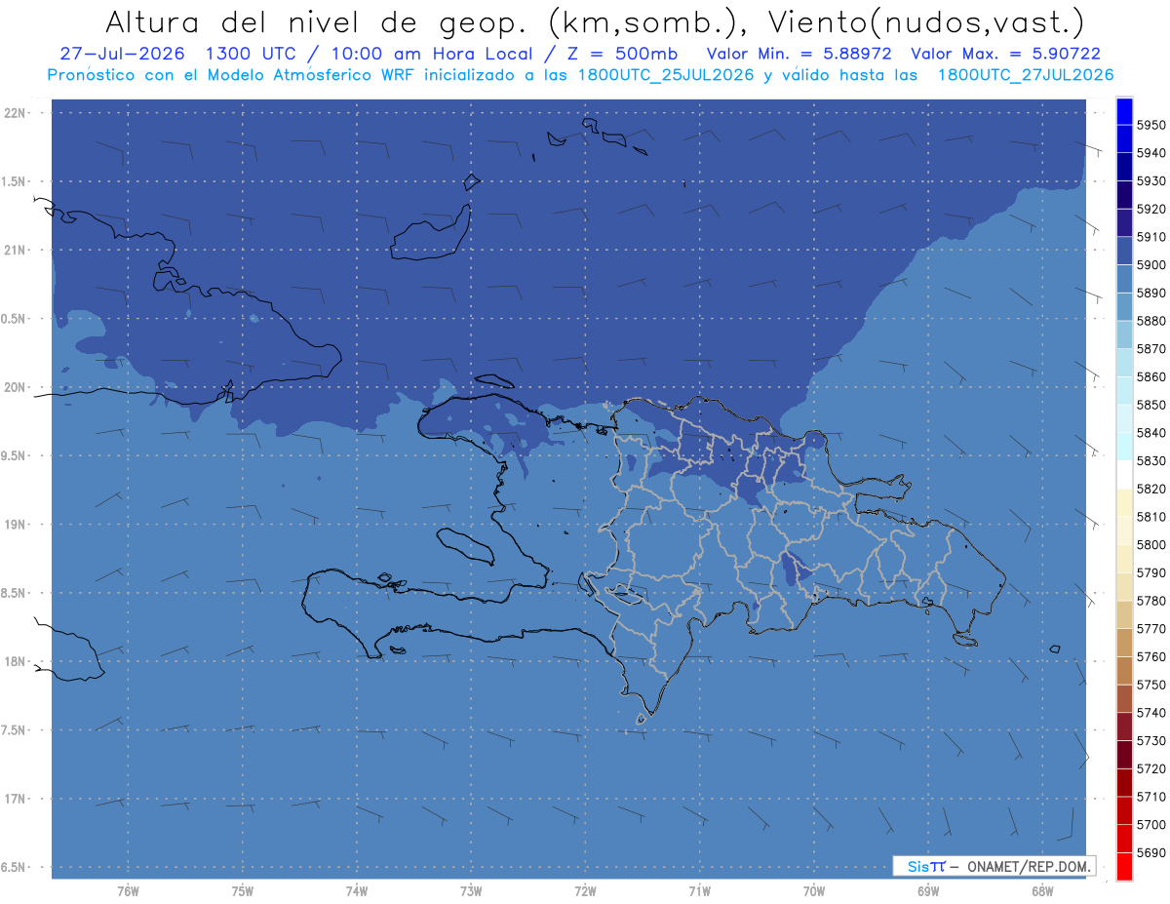Viewport: 1170px width, 904px height.
Task: Click the red swatch below 5690
Action: coord(1124,866)
